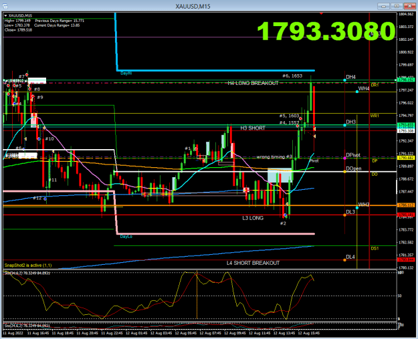Viewport: 418px width, 339px height.
Task: Select the cyan dot marker beside DH4
Action: tap(344, 80)
